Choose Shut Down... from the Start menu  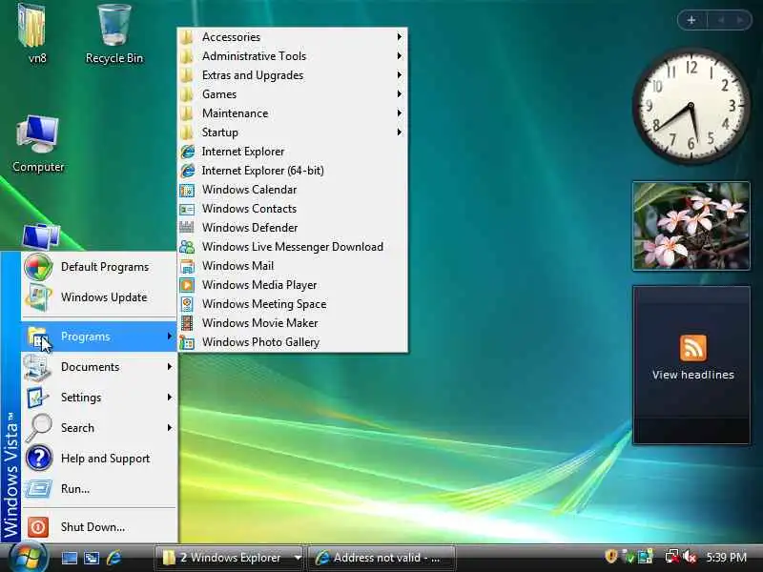pyautogui.click(x=99, y=527)
